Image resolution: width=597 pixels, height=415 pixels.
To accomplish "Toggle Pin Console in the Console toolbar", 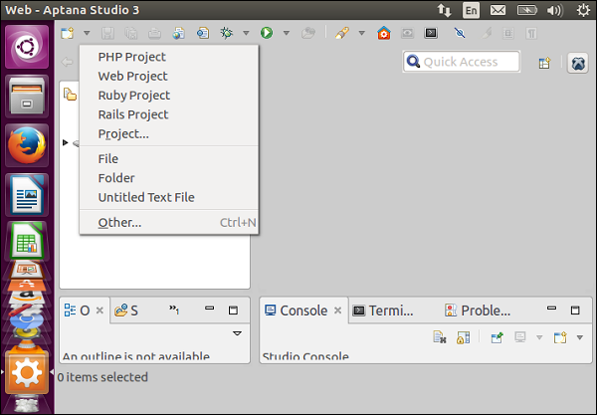I will coord(497,337).
